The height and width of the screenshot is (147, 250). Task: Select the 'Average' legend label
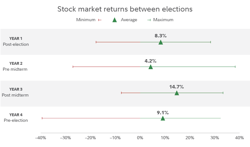tap(129, 20)
